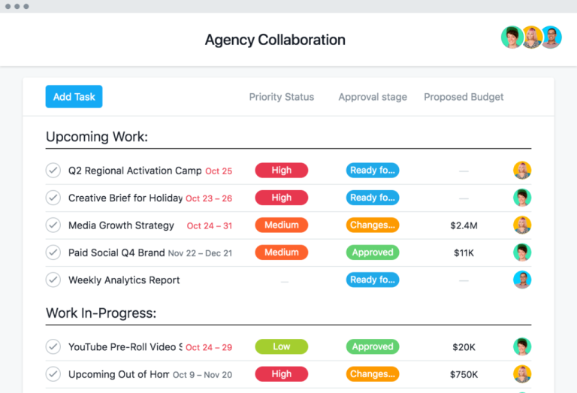
Task: Check off Media Growth Strategy task
Action: (x=53, y=225)
